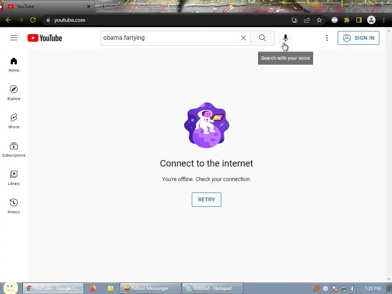This screenshot has height=294, width=392.
Task: Open the Extensions puzzle icon
Action: 347,20
